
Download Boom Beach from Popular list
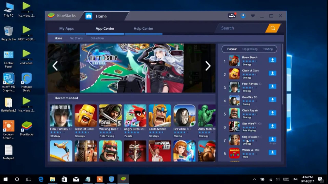point(272,60)
